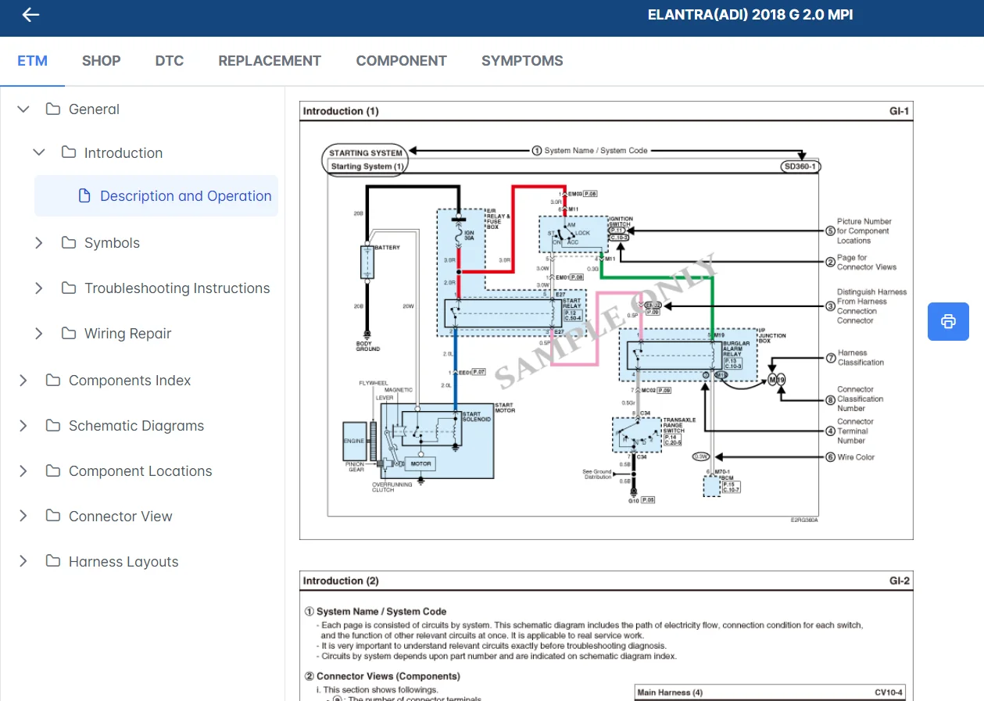Screen dimensions: 984x701
Task: Expand the Connector View node
Action: (23, 517)
